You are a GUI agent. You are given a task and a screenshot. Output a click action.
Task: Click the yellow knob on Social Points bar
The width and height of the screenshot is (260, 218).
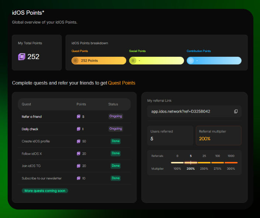133,60
